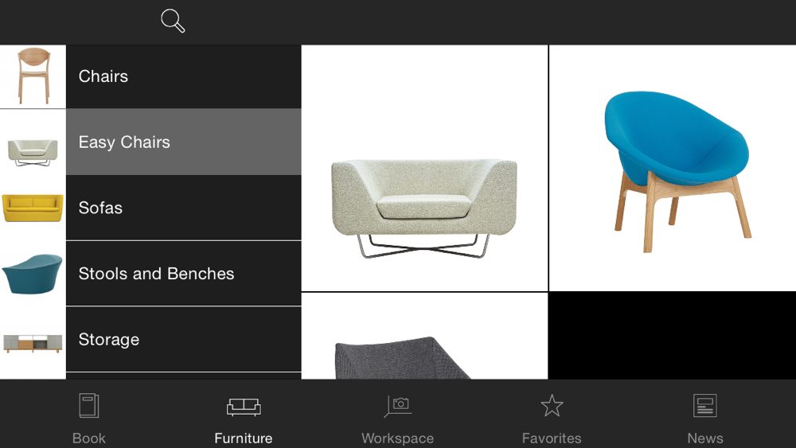Tap the Favorites star icon
Image resolution: width=796 pixels, height=448 pixels.
(x=552, y=405)
